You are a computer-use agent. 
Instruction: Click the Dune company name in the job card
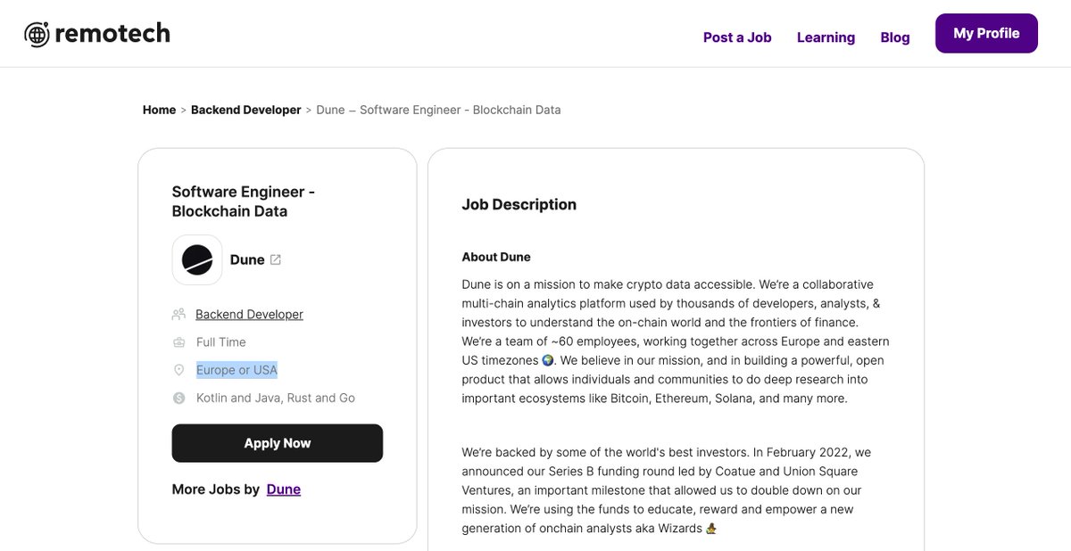point(247,259)
